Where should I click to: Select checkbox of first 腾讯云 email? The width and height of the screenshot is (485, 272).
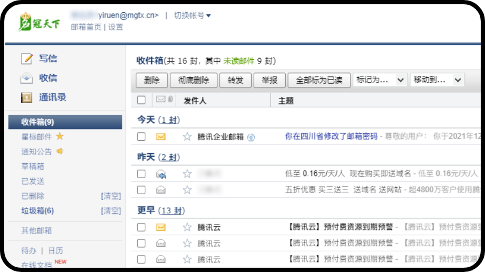pyautogui.click(x=141, y=227)
